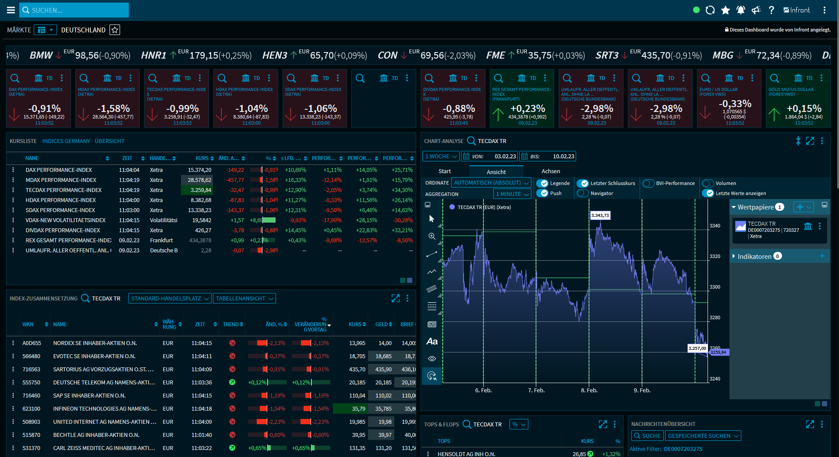Screen dimensions: 839x457
Task: Select the arrow pointer tool in chart
Action: (432, 219)
